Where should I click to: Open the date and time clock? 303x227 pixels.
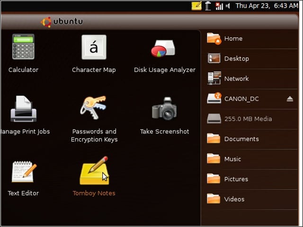click(x=267, y=6)
